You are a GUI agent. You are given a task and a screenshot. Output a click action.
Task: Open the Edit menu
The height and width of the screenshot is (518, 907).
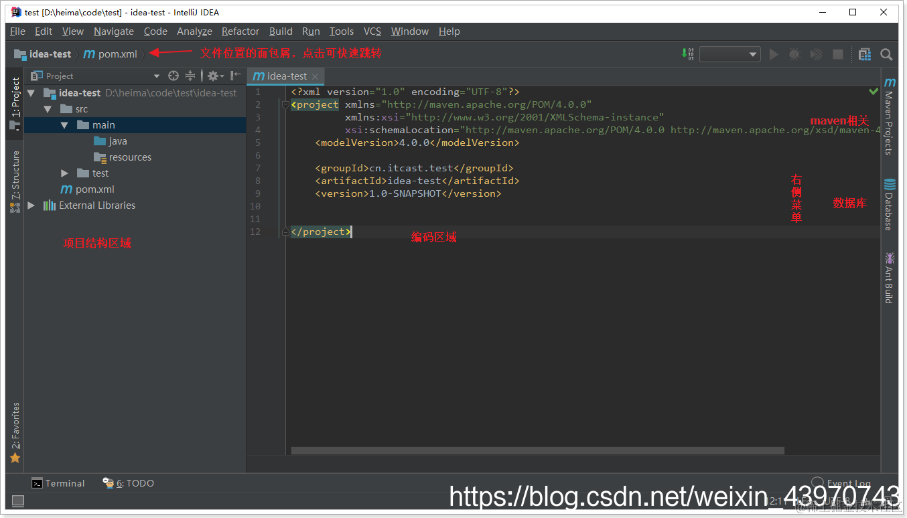tap(44, 31)
